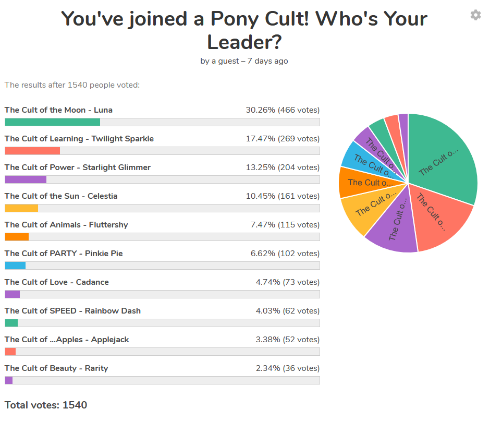This screenshot has width=490, height=421.
Task: Select the large green Luna pie slice
Action: 443,157
